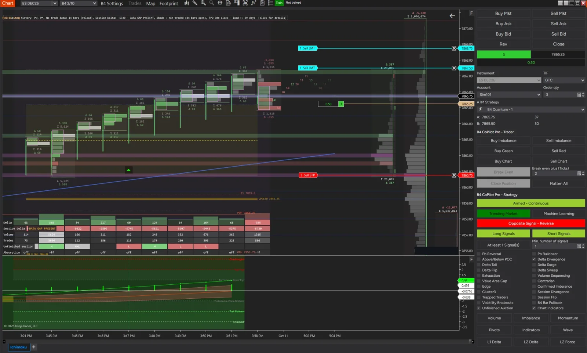Click the bar type chart style icon
Image resolution: width=587 pixels, height=353 pixels.
(x=186, y=3)
